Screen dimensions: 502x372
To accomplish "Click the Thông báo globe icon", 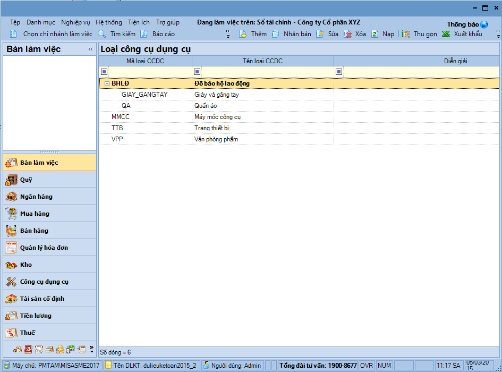I will click(484, 24).
